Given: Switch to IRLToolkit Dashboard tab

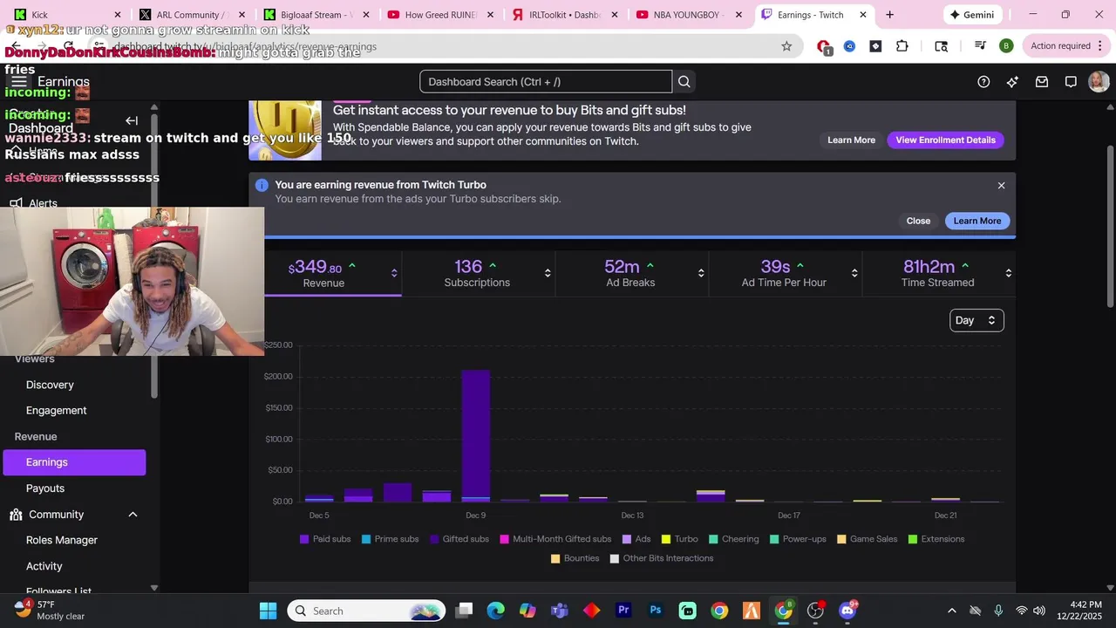Looking at the screenshot, I should point(567,15).
